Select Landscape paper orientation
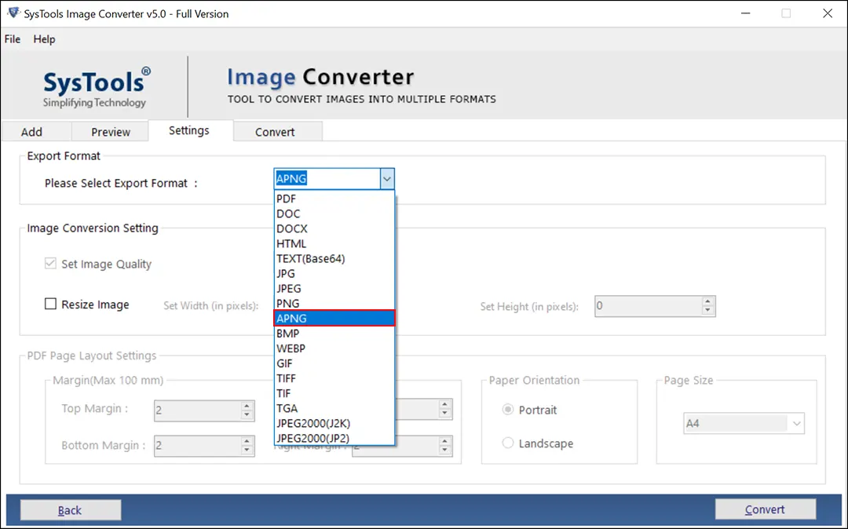 click(507, 443)
